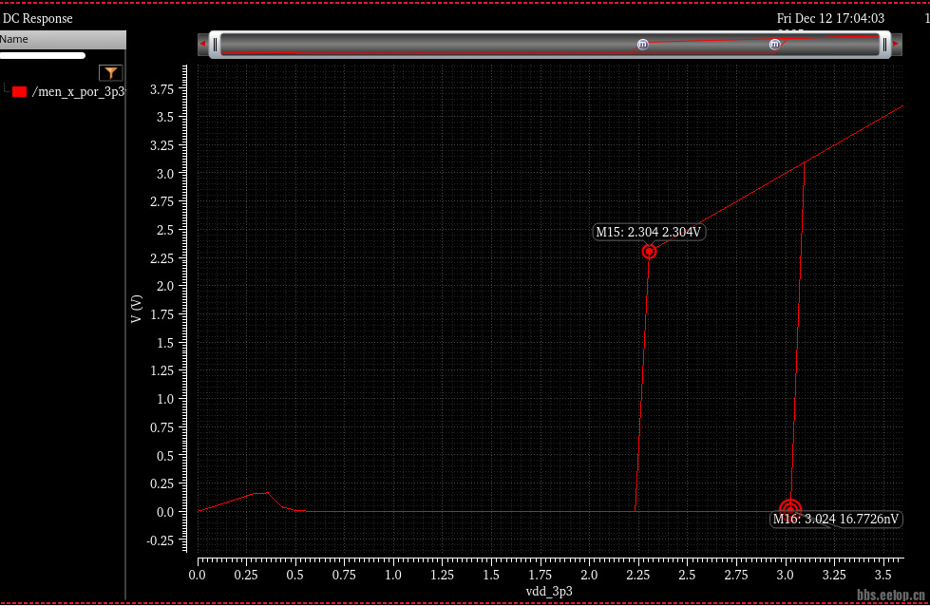Click the first 'm' marker on the zoom bar
930x606 pixels.
click(643, 44)
